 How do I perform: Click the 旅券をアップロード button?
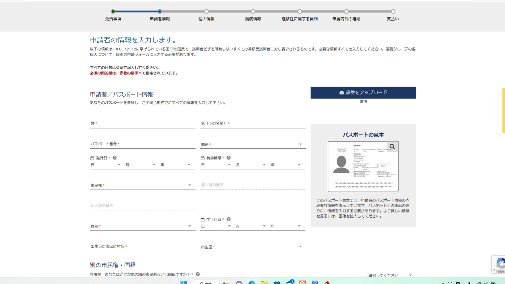coord(363,93)
